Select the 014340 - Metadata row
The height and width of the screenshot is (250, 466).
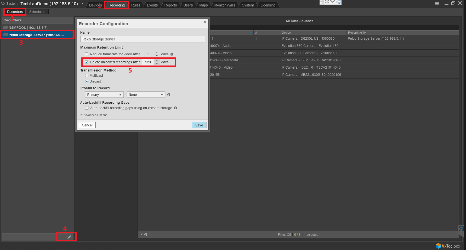click(x=334, y=60)
